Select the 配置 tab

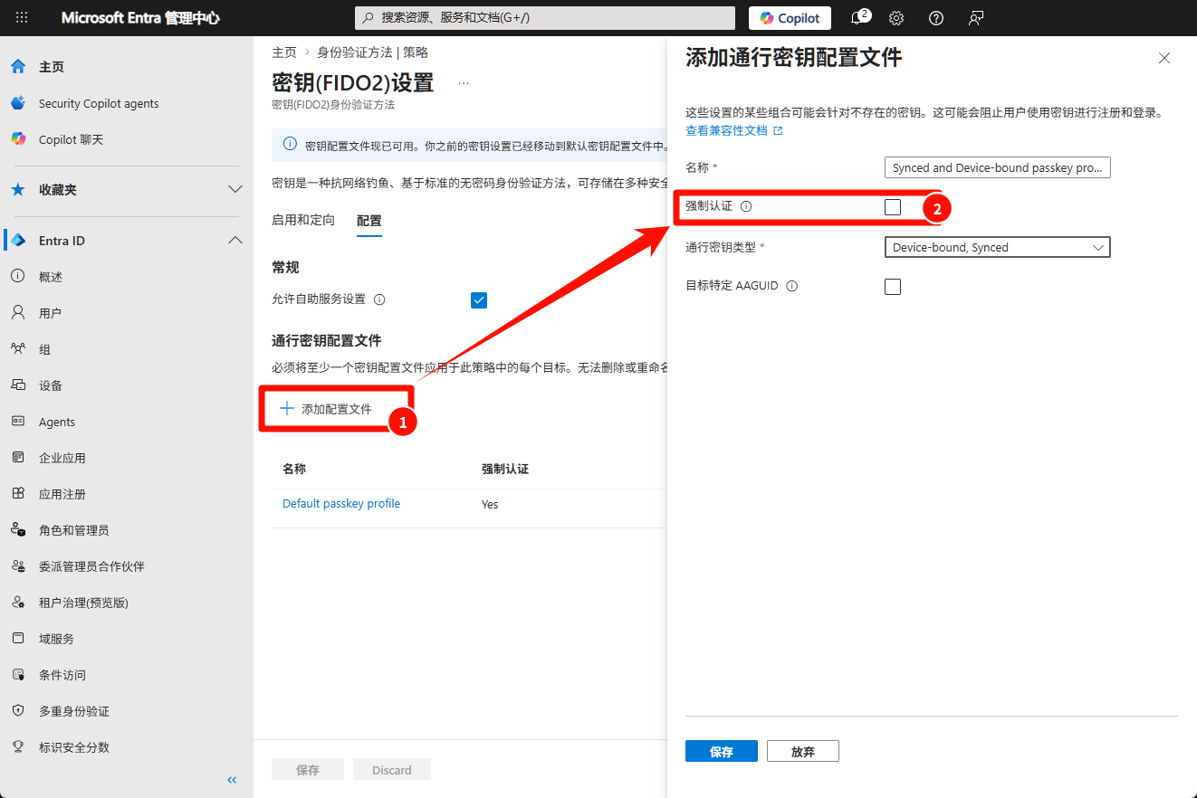(369, 221)
